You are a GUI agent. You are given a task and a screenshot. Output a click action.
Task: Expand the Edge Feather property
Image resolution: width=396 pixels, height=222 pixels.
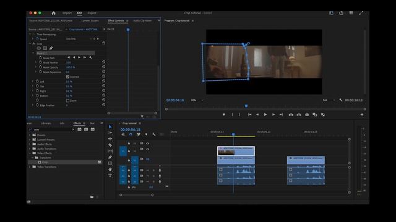33,105
